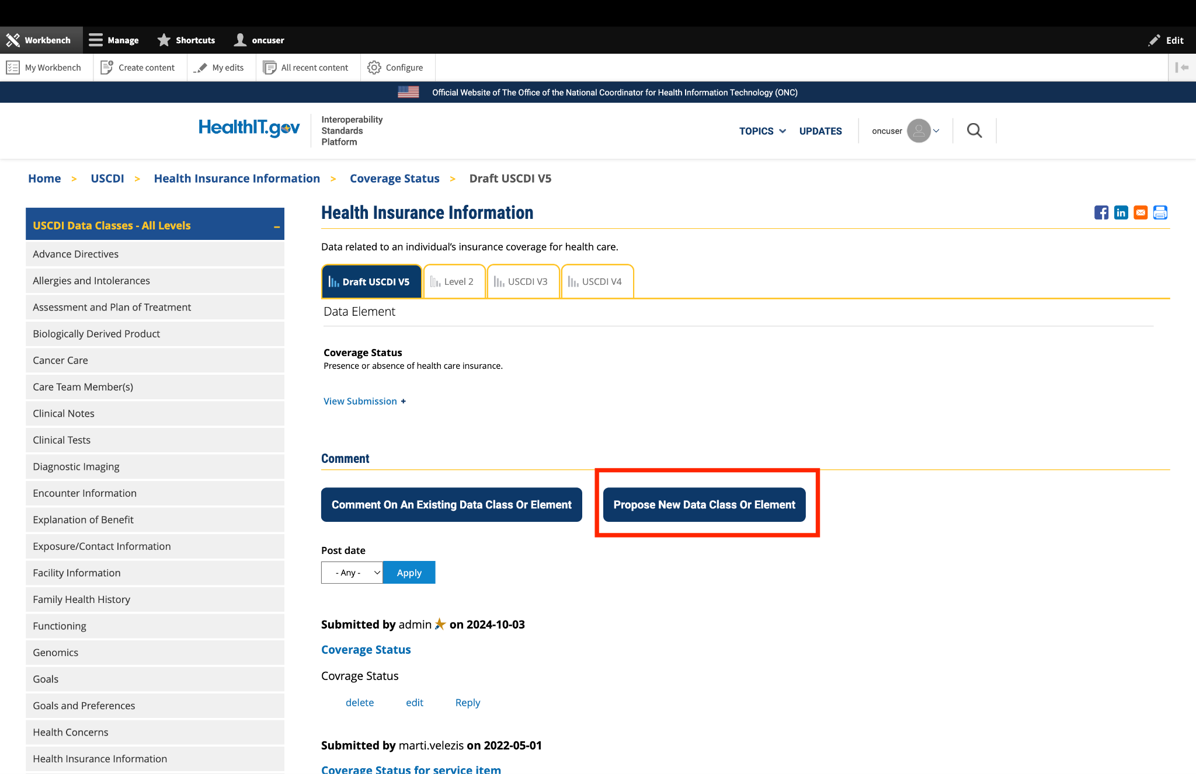
Task: Collapse USCDI Data Classes sidebar panel
Action: 277,226
